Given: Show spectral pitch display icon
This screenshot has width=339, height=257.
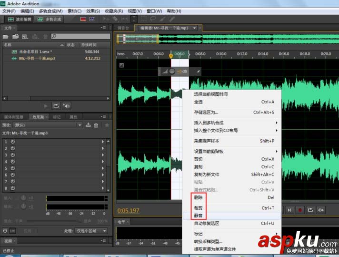Looking at the screenshot, I should pyautogui.click(x=92, y=19).
